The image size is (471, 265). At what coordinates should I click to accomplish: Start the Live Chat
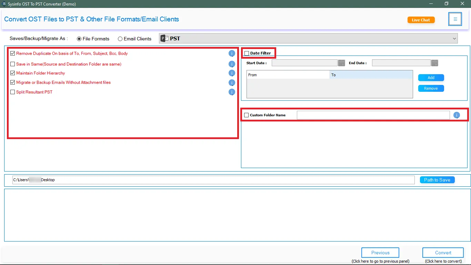pos(421,20)
